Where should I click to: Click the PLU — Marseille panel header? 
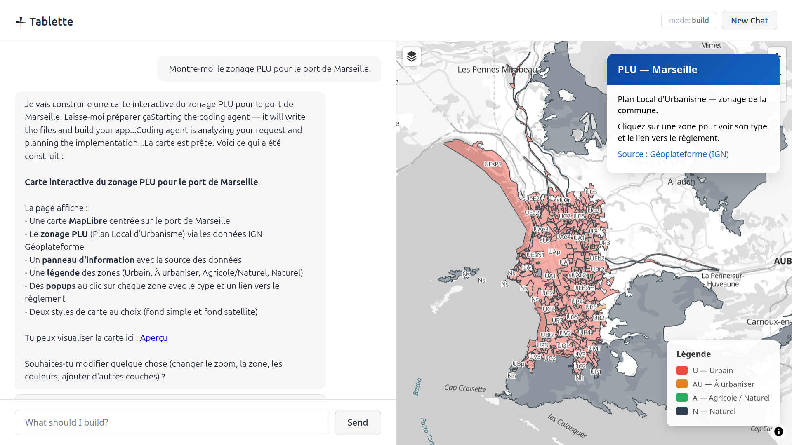693,69
